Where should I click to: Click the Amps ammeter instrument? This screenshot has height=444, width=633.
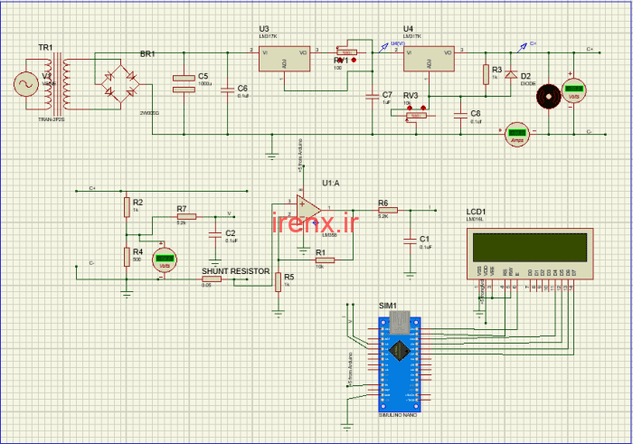coord(518,134)
